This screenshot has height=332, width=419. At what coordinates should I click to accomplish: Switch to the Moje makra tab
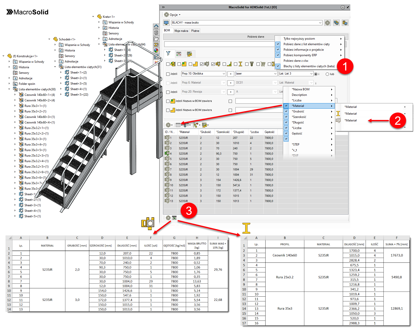coord(181,31)
